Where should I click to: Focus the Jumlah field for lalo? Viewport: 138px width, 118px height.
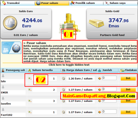(x=109, y=78)
